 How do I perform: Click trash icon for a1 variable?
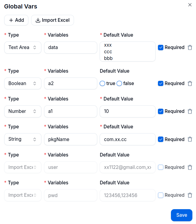coord(190,111)
